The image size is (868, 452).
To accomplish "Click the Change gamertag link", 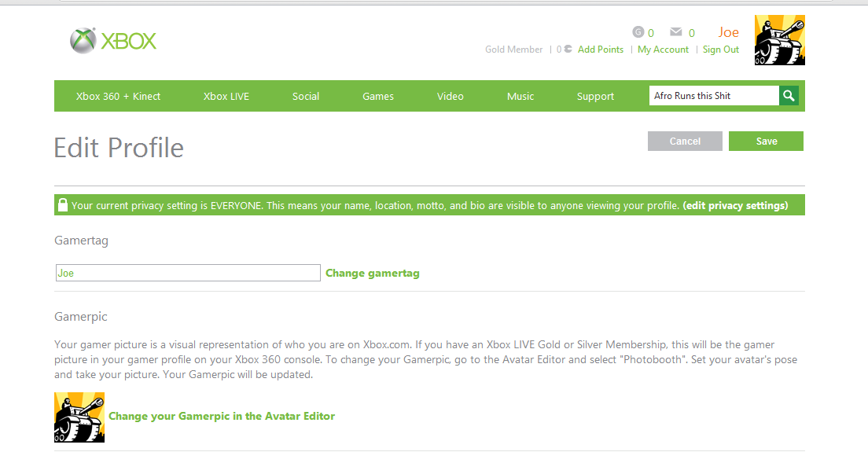I will [x=373, y=274].
